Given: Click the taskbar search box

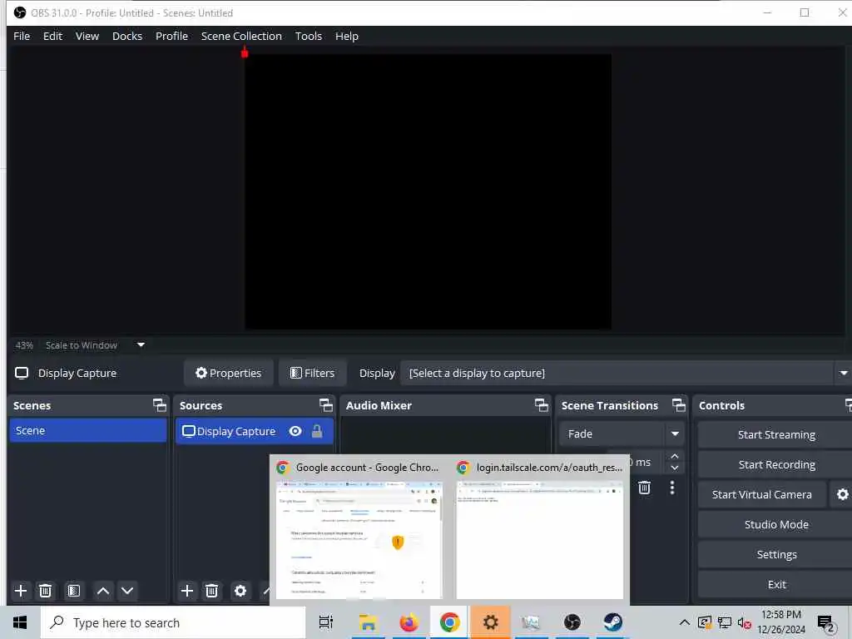Looking at the screenshot, I should click(173, 622).
